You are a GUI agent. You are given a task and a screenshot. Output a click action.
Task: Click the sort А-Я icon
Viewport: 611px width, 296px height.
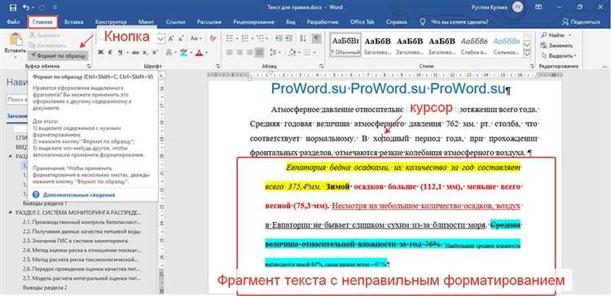pyautogui.click(x=303, y=38)
